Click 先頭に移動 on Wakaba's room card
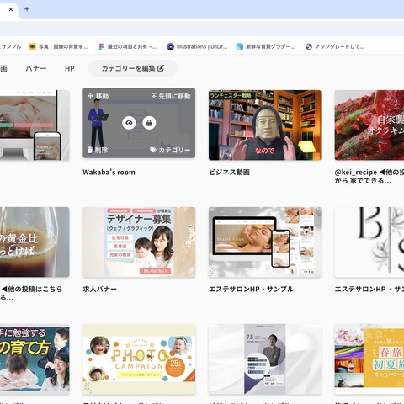 click(x=171, y=96)
